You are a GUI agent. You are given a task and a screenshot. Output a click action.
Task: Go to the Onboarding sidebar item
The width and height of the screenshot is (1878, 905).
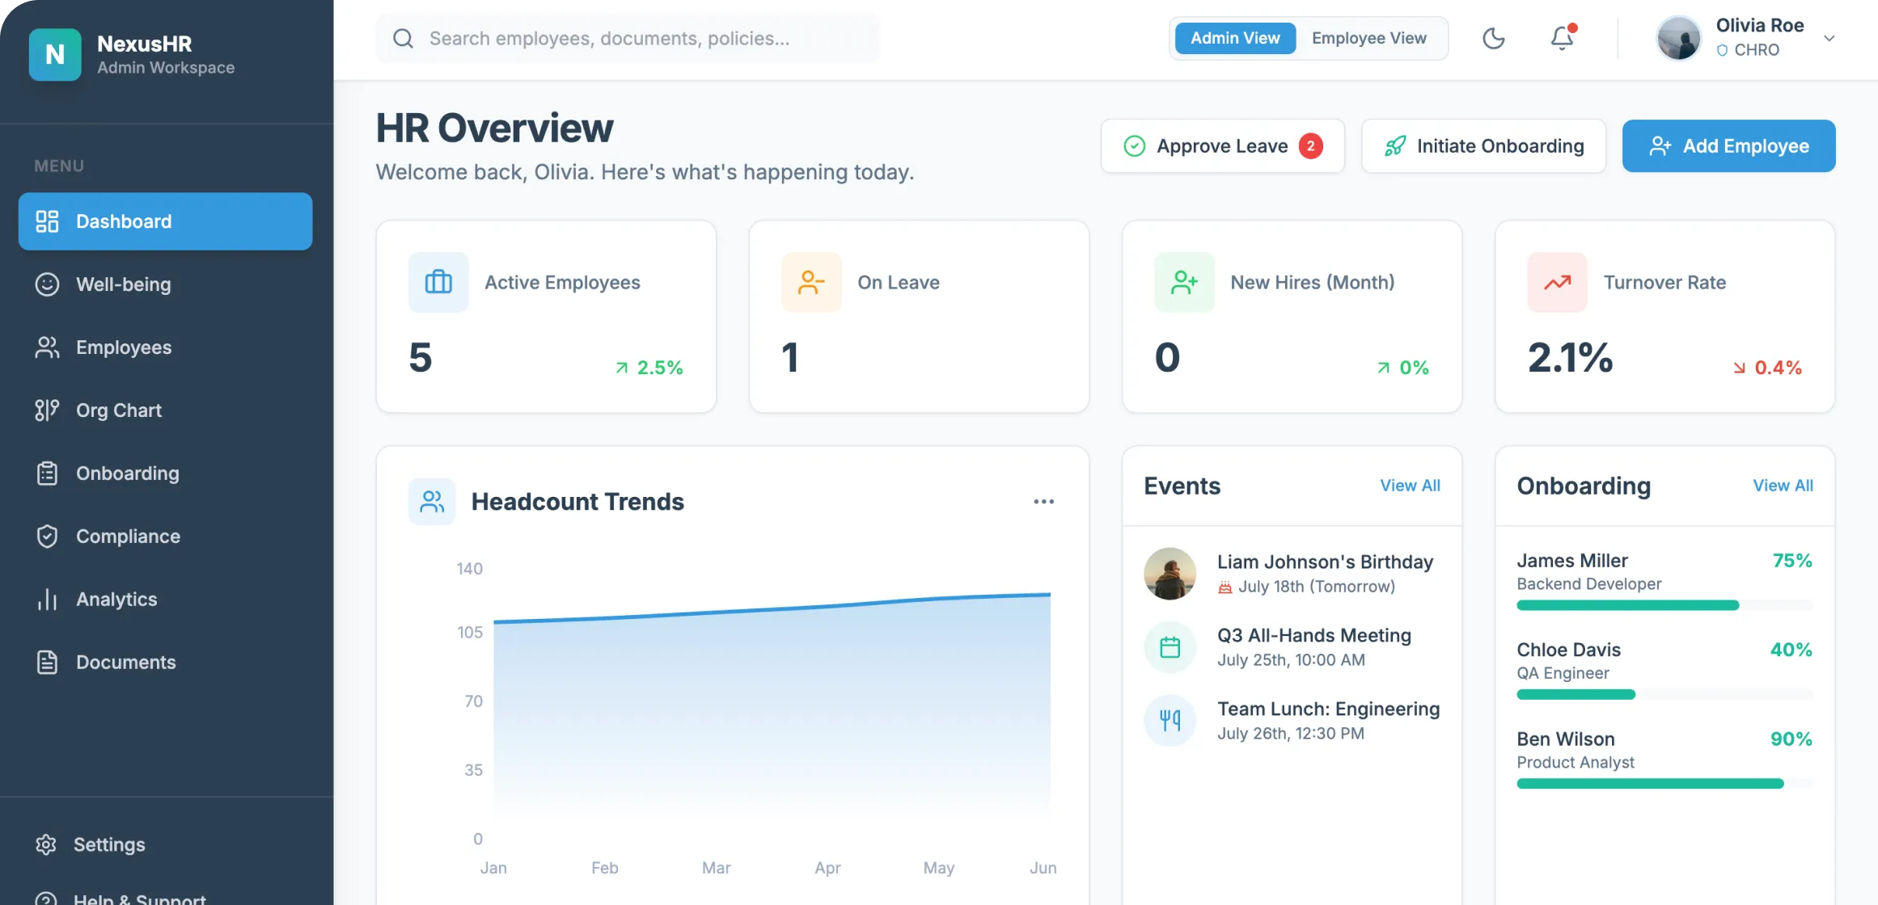click(x=127, y=474)
